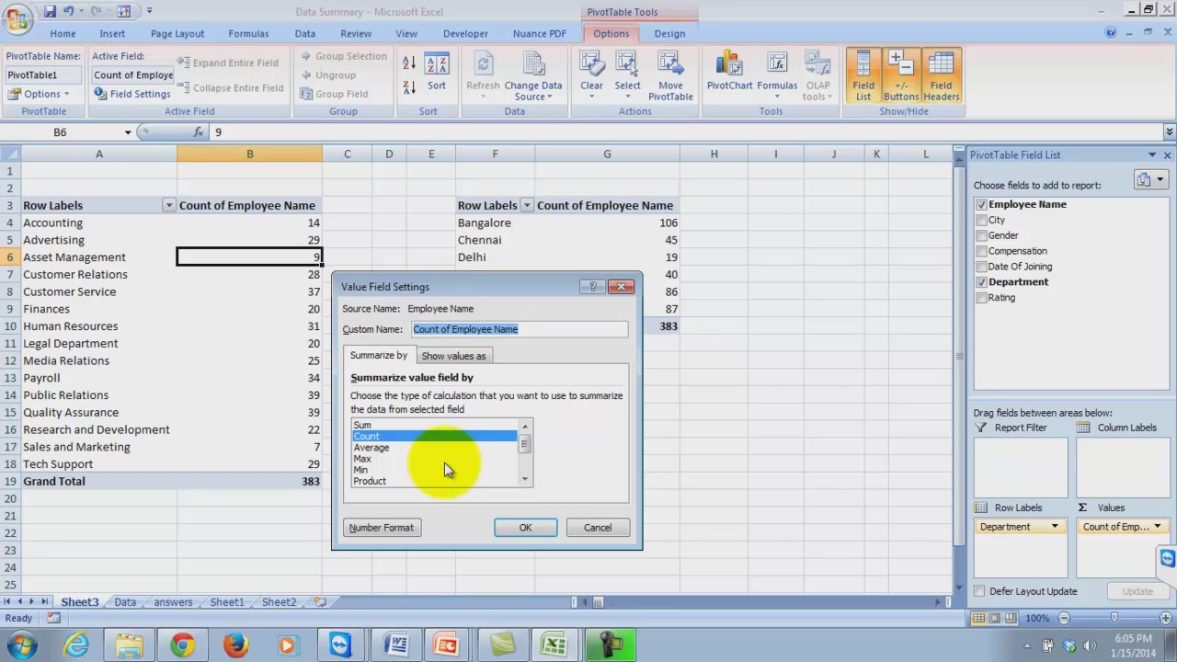Screen dimensions: 1177x662
Task: Toggle the Field List button
Action: pos(863,76)
